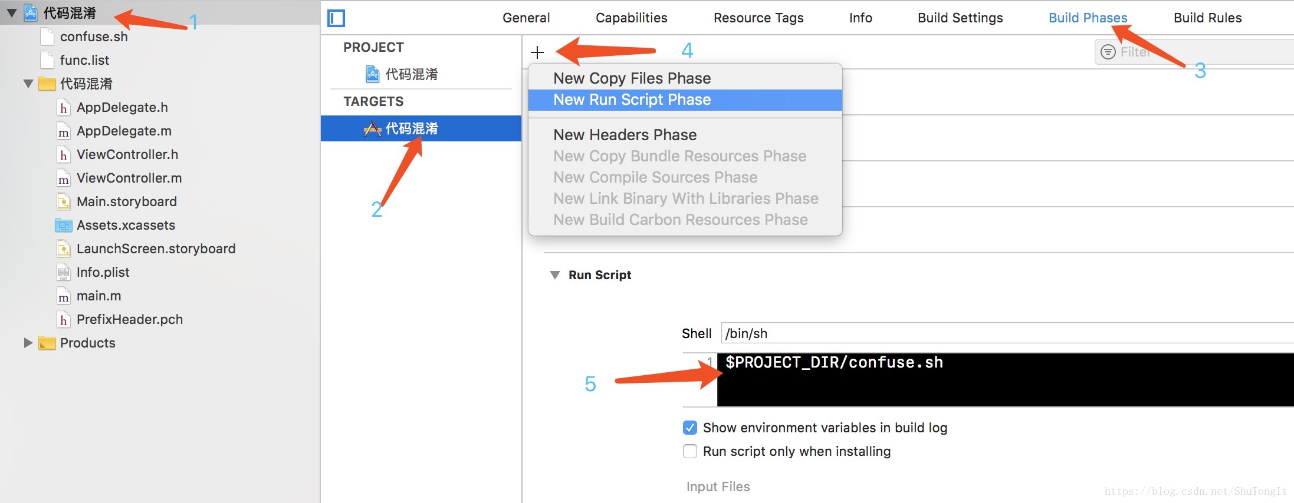The height and width of the screenshot is (503, 1294).
Task: Select func.list in the navigator
Action: [84, 60]
